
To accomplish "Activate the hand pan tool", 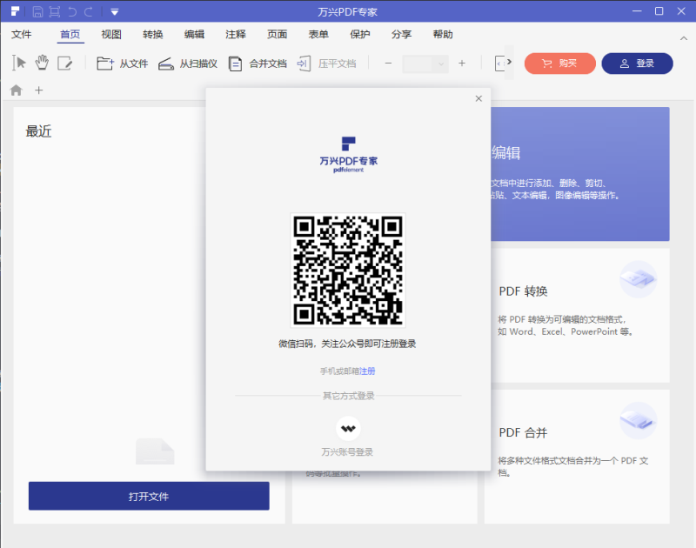I will click(42, 63).
